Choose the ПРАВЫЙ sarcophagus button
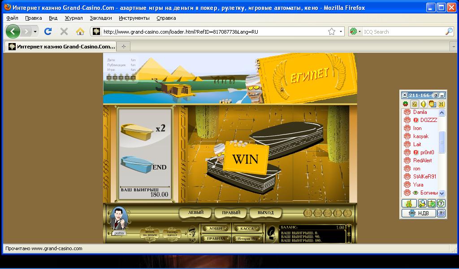Screen dimensions: 459x269 pos(231,213)
